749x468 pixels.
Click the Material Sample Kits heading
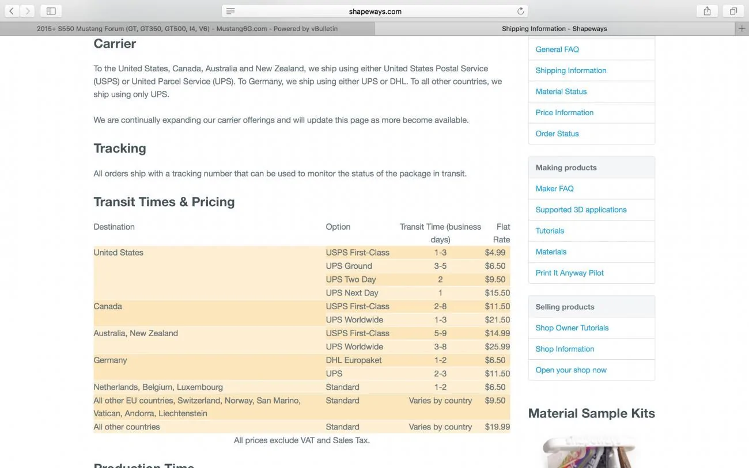[591, 413]
